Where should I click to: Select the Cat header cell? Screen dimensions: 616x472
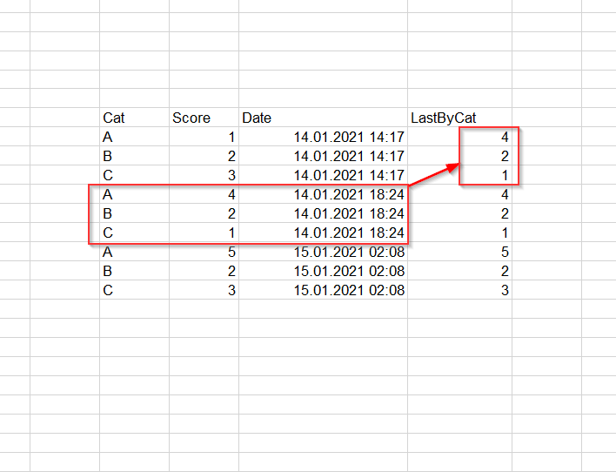[x=134, y=118]
